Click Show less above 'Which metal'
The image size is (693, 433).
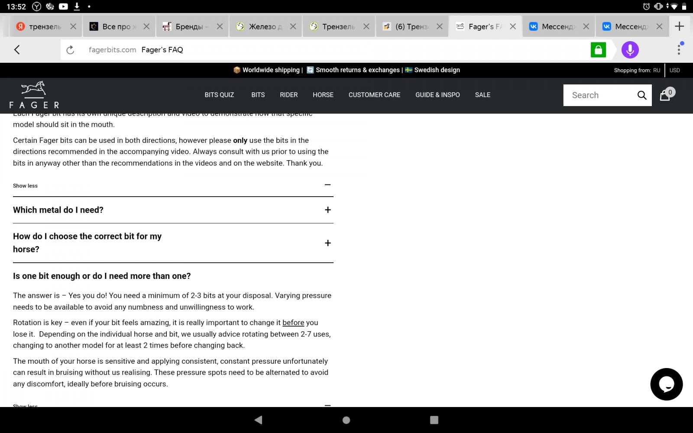pos(25,186)
